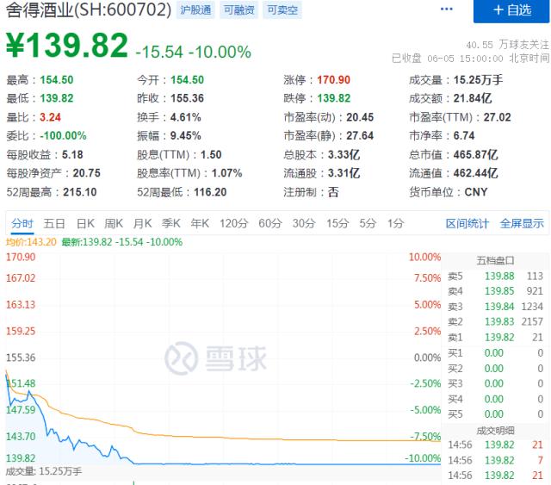The height and width of the screenshot is (485, 551).
Task: Click the 涨停 value 170.90
Action: 333,80
